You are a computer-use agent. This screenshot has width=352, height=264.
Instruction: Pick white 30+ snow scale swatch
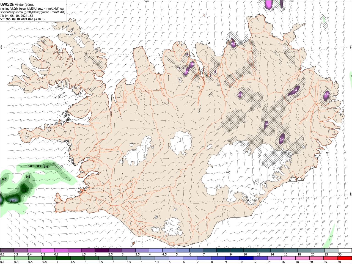345,251
